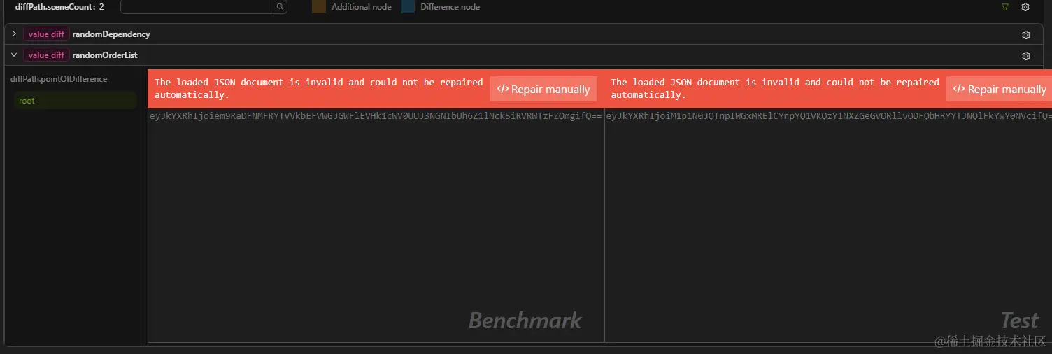The height and width of the screenshot is (354, 1052).
Task: Click the search input field
Action: (197, 7)
